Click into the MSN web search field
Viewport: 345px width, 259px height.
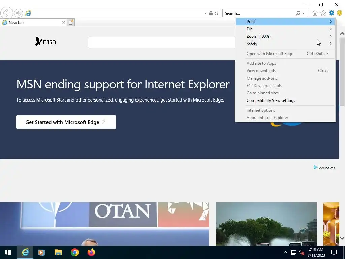pyautogui.click(x=161, y=42)
